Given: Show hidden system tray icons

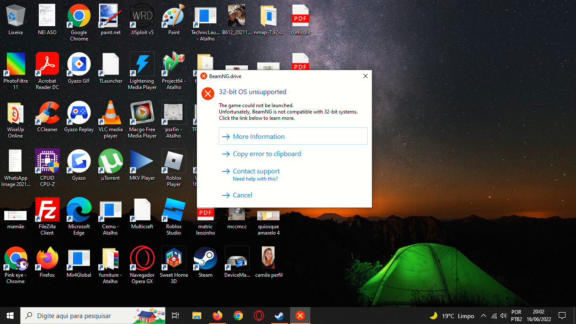Looking at the screenshot, I should point(484,316).
